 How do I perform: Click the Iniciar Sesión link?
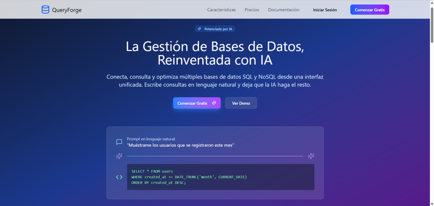point(325,10)
